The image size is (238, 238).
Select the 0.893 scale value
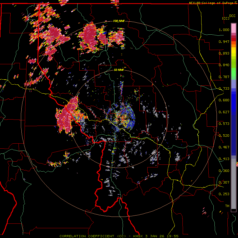pos(224,53)
